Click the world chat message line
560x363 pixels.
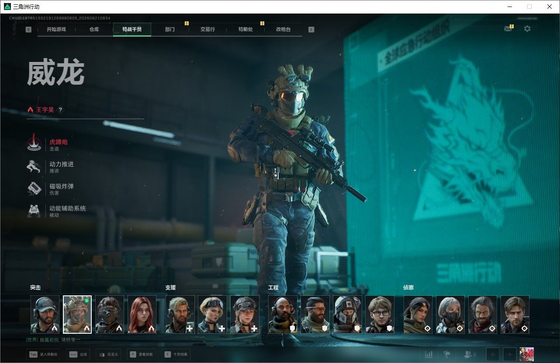(x=53, y=339)
